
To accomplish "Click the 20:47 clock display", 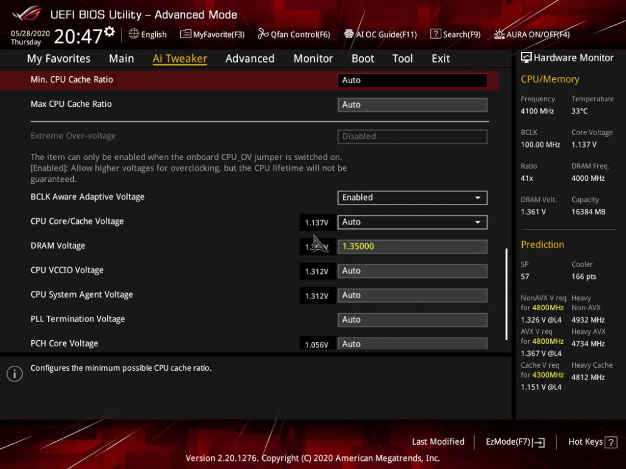I will coord(78,36).
